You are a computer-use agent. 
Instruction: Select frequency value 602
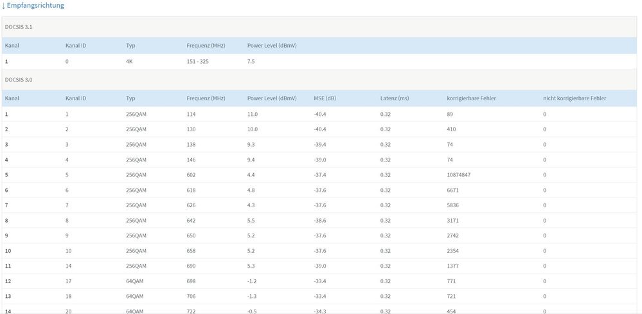192,174
